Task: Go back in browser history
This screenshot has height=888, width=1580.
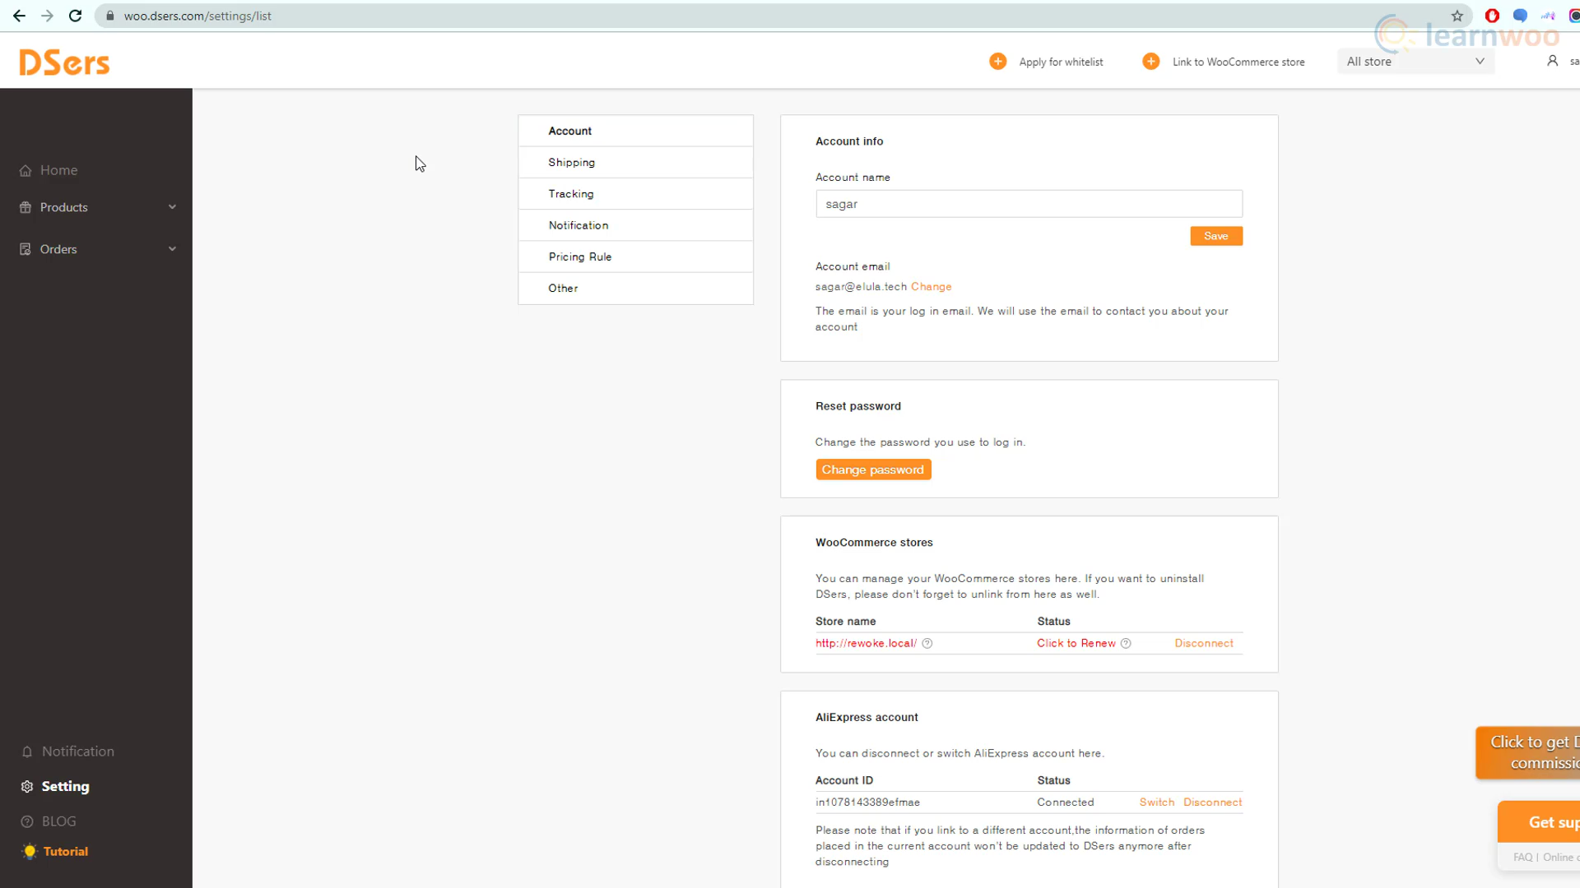Action: point(19,16)
